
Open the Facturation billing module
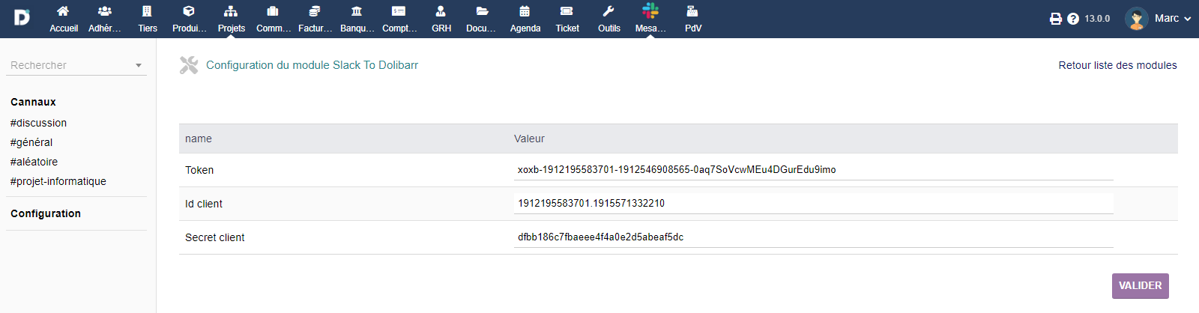tap(315, 19)
